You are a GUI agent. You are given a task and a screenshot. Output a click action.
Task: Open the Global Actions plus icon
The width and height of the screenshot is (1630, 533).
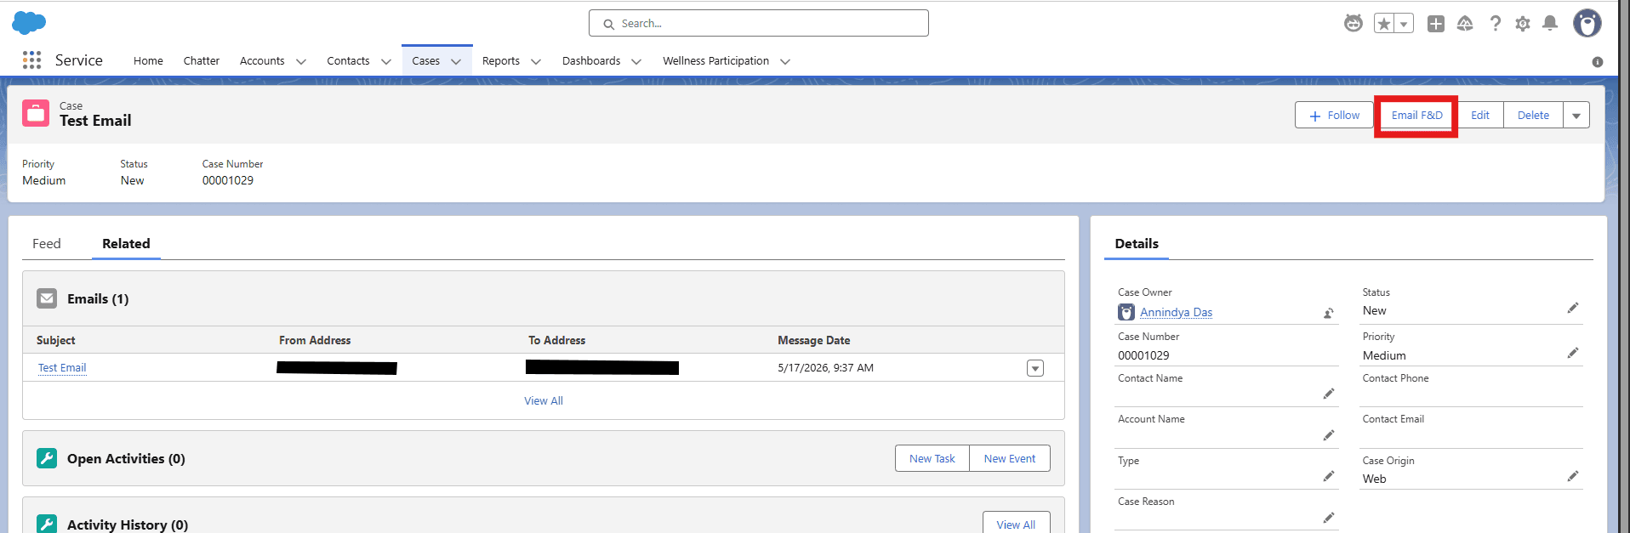1436,24
